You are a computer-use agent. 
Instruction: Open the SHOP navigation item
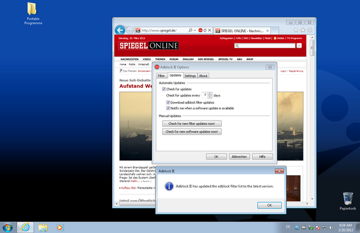pyautogui.click(x=250, y=59)
